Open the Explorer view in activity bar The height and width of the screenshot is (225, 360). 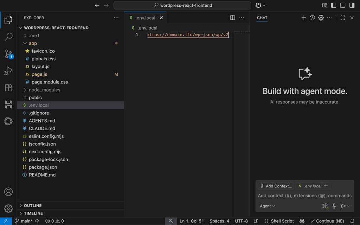click(x=8, y=20)
